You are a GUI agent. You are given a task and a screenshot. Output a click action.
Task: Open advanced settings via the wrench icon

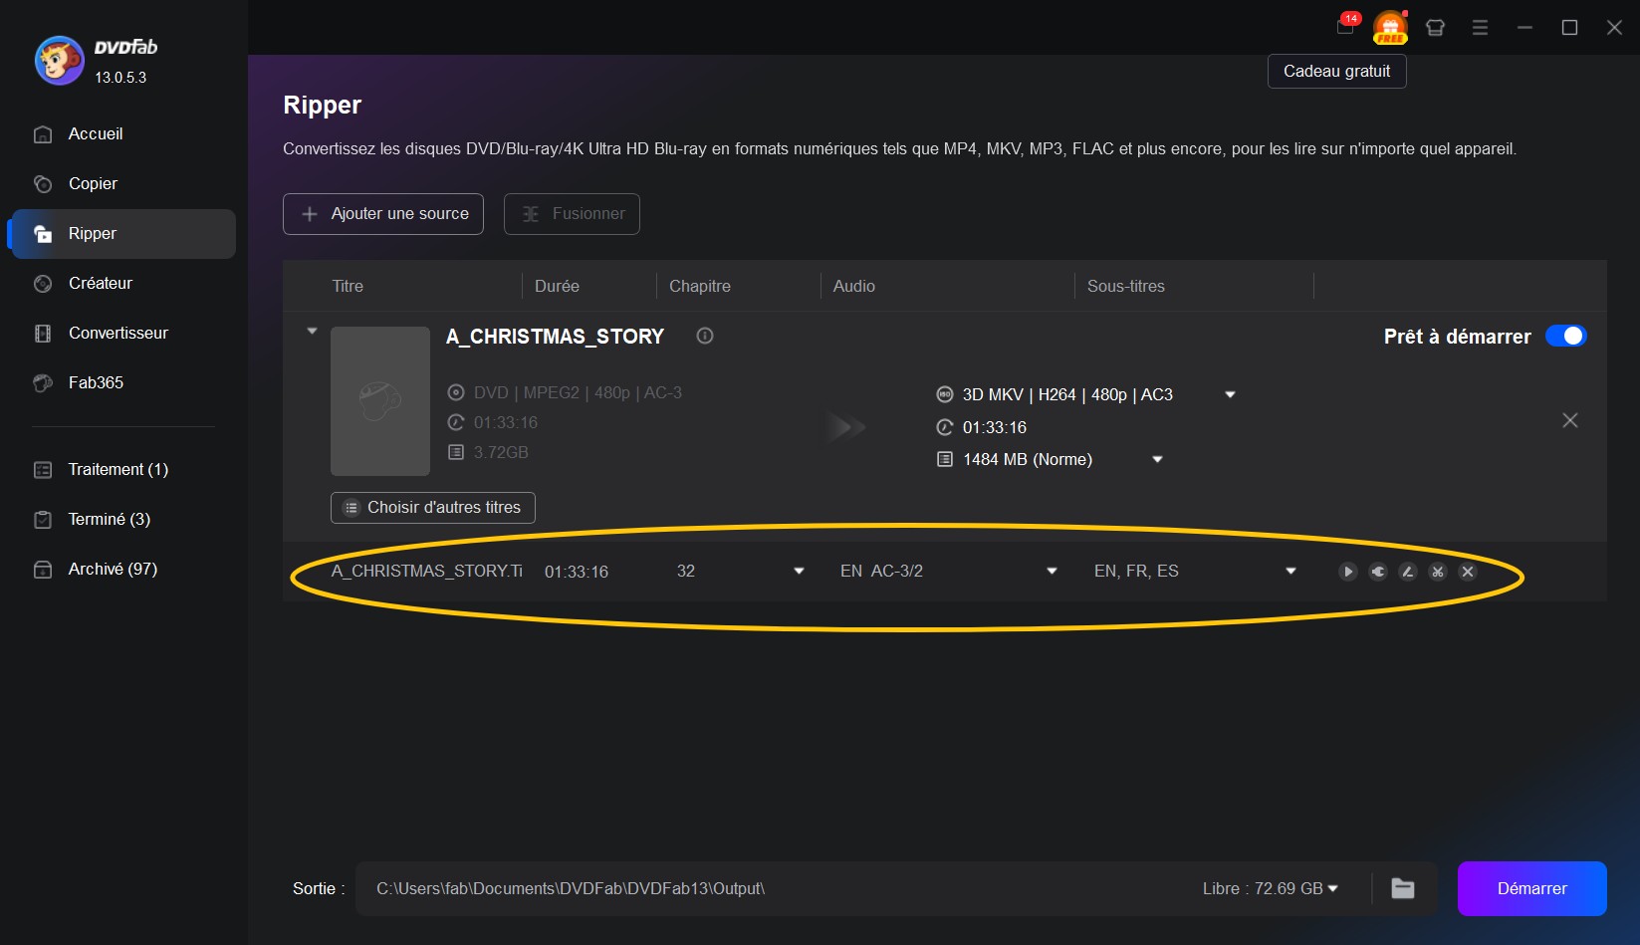(x=1377, y=572)
